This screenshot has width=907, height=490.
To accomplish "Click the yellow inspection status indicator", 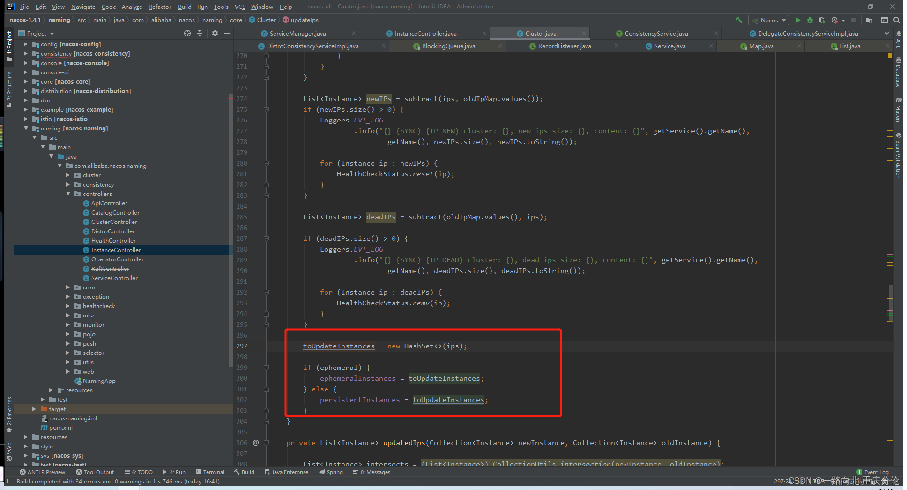I will coord(890,55).
